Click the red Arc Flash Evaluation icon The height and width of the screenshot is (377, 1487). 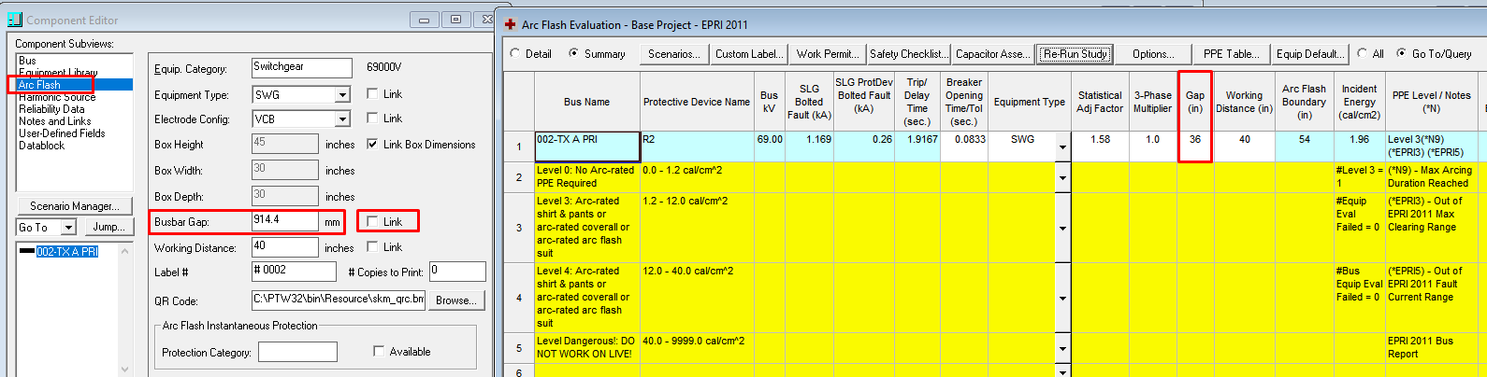(x=510, y=25)
